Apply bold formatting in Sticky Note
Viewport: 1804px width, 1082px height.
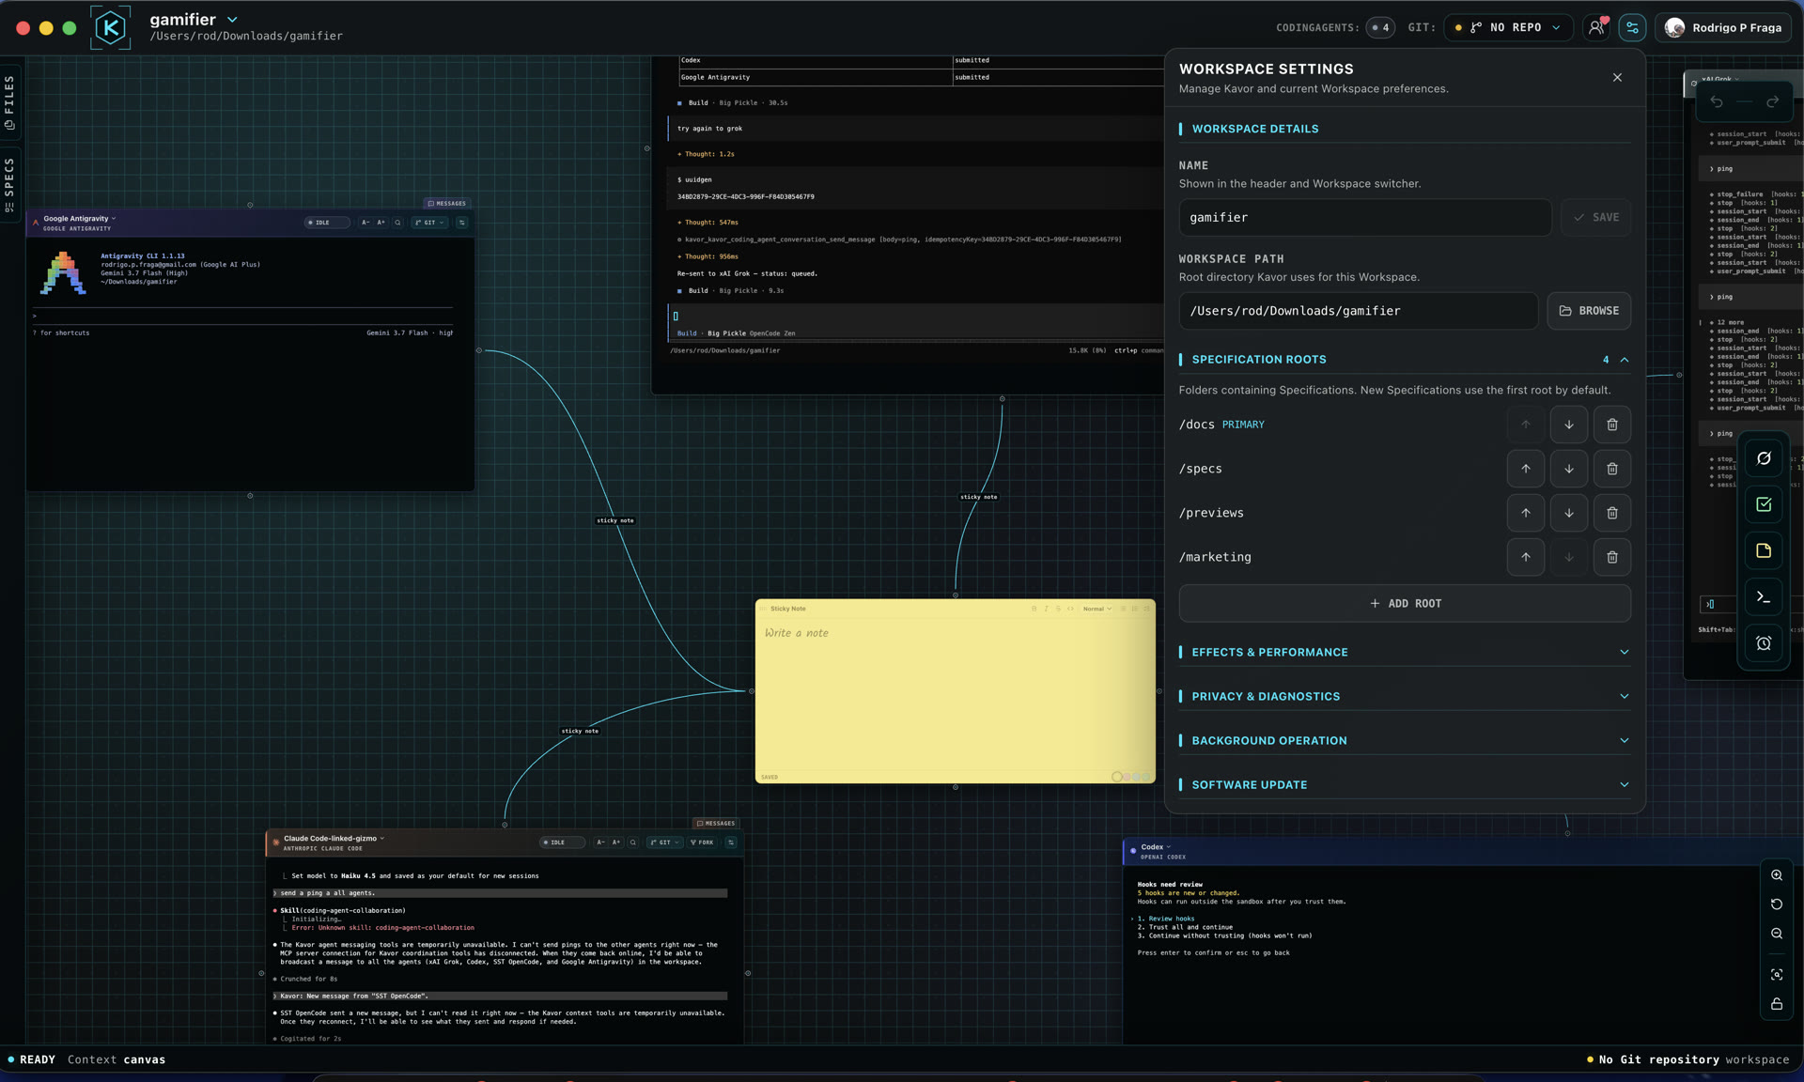(x=1034, y=609)
